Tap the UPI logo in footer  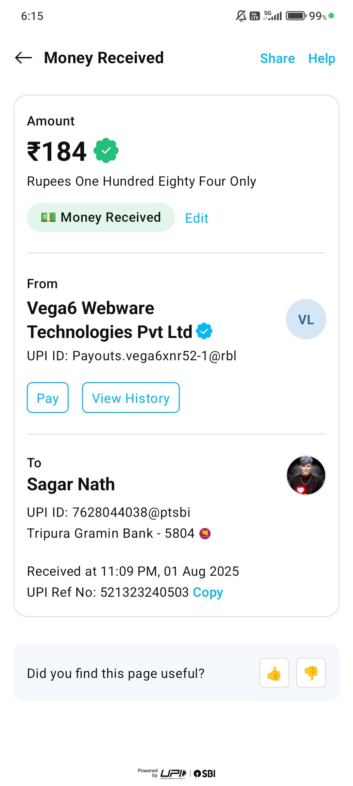[173, 774]
